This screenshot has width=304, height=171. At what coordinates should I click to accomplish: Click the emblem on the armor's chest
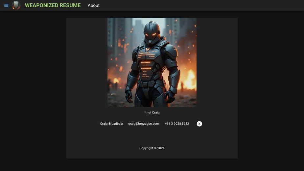pyautogui.click(x=148, y=49)
